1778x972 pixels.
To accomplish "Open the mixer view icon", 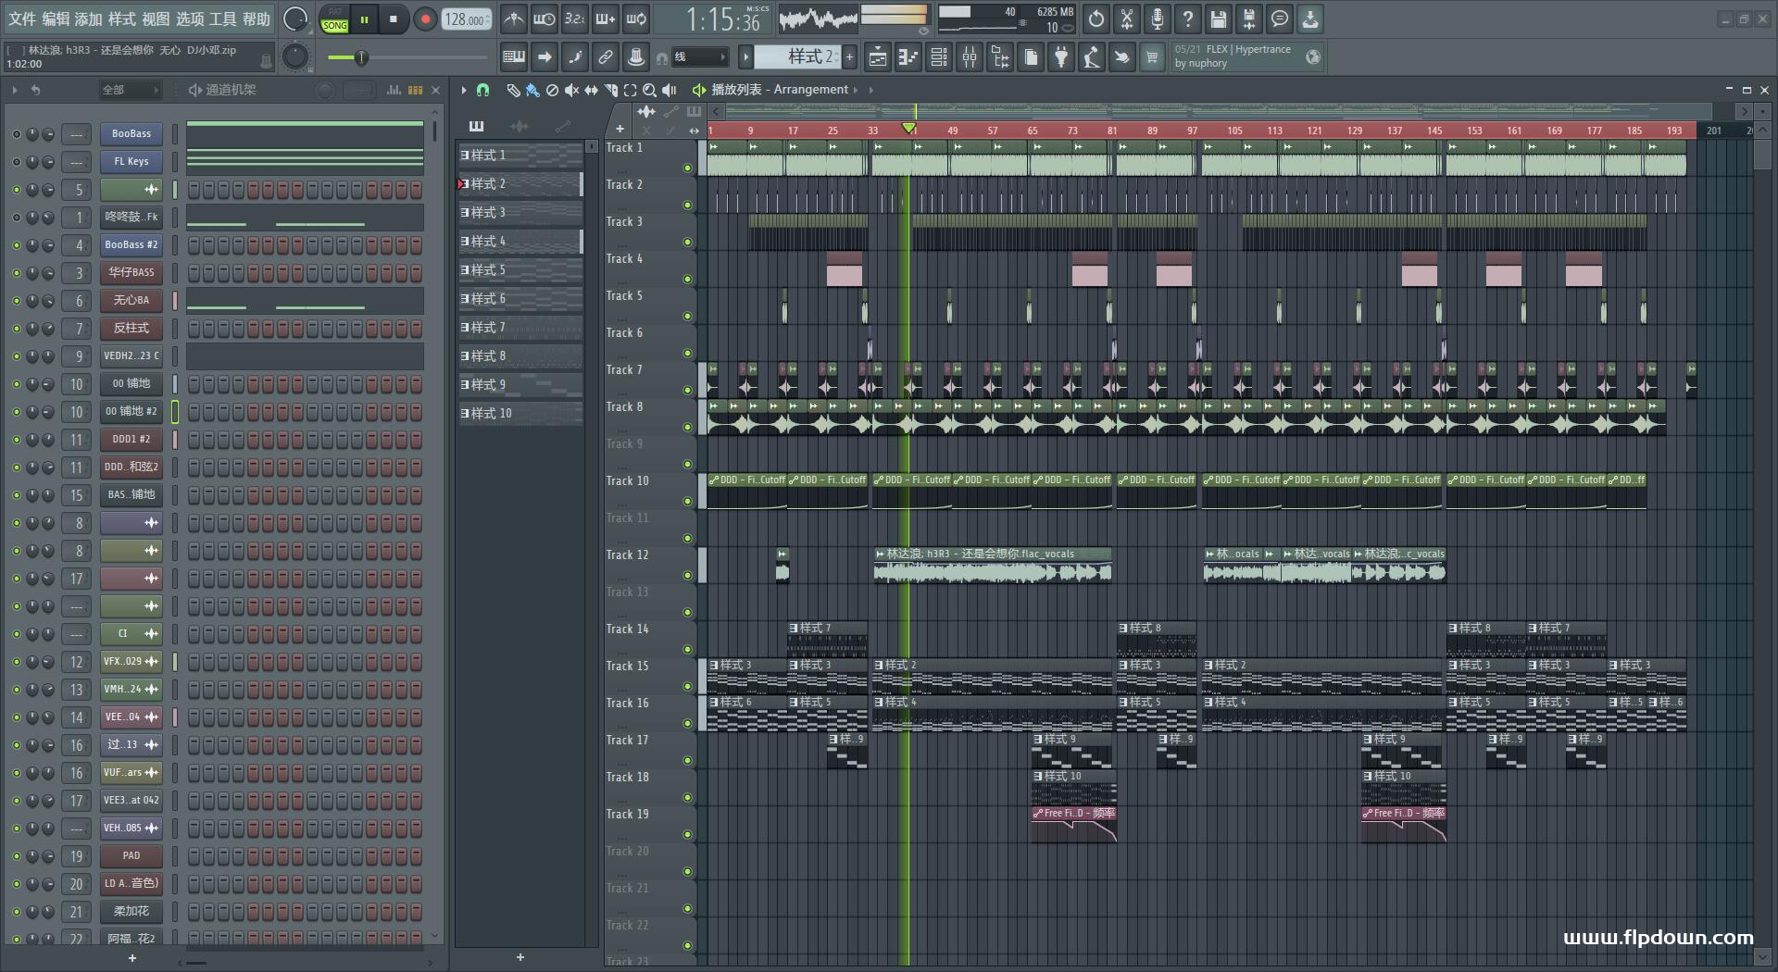I will (x=970, y=57).
